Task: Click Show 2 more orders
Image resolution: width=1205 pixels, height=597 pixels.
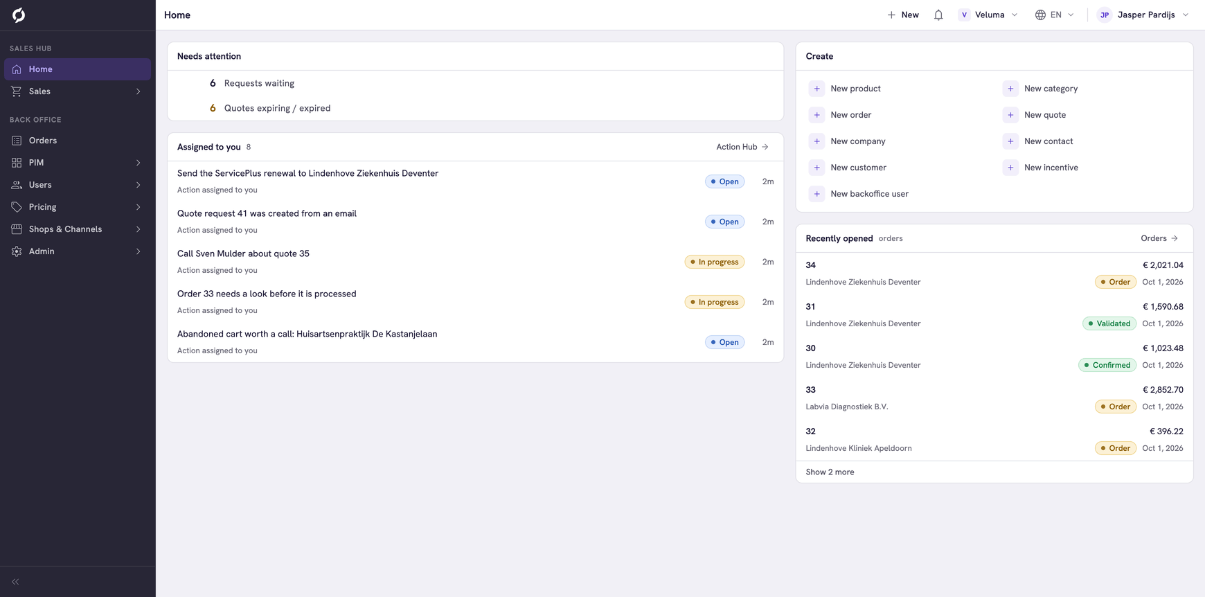Action: click(x=830, y=472)
